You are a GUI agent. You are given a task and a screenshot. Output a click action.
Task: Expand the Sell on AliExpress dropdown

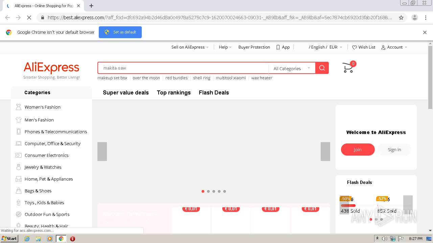190,47
